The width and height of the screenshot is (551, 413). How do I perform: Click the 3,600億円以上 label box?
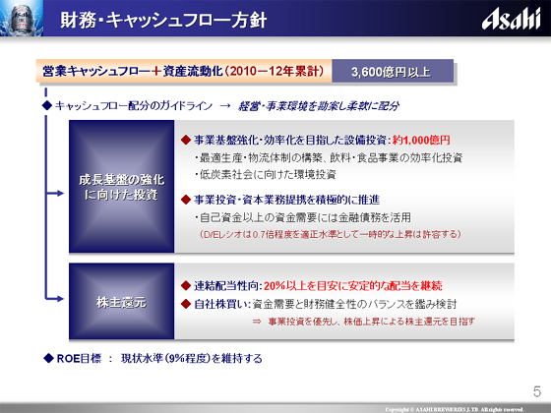393,71
